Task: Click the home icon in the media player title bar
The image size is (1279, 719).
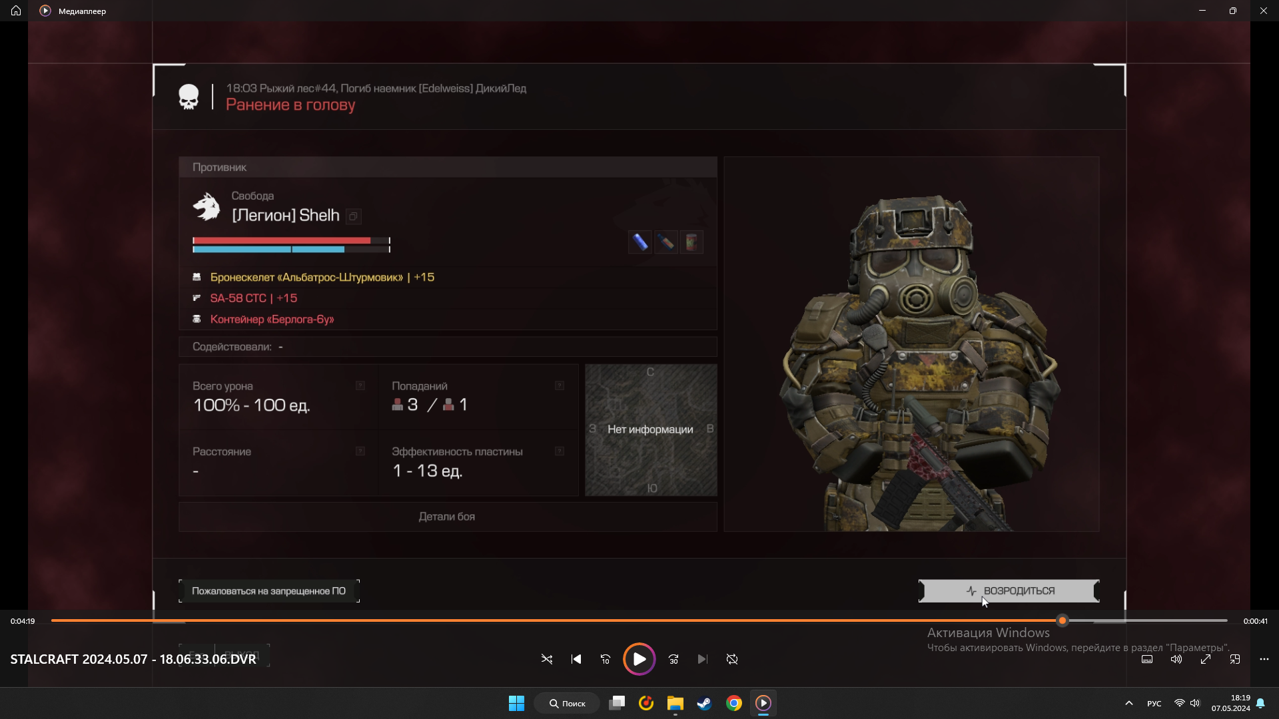Action: (x=16, y=11)
